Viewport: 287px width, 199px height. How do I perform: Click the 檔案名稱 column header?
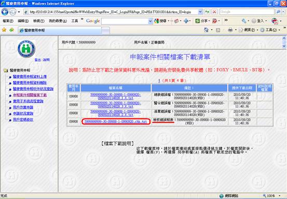[x=116, y=88]
